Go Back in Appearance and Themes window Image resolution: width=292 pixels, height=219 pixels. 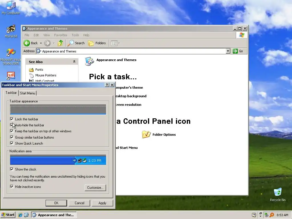pos(31,43)
